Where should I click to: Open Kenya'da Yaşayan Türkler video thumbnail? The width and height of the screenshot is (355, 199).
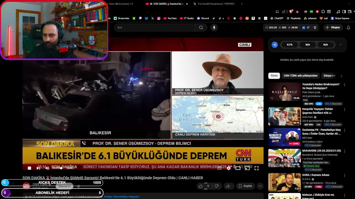click(284, 116)
